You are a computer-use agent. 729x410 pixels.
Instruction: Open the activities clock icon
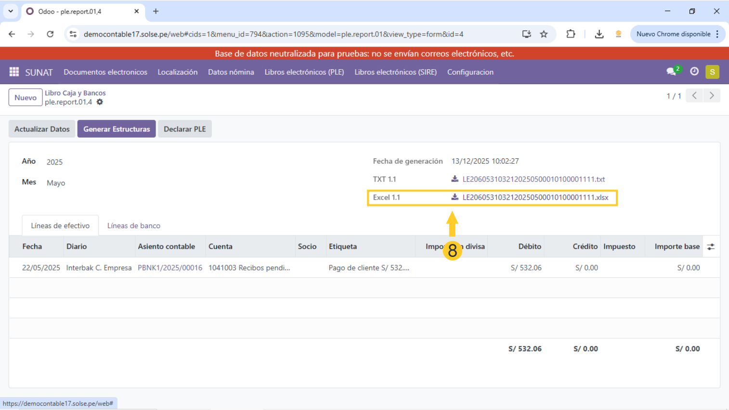pyautogui.click(x=694, y=72)
